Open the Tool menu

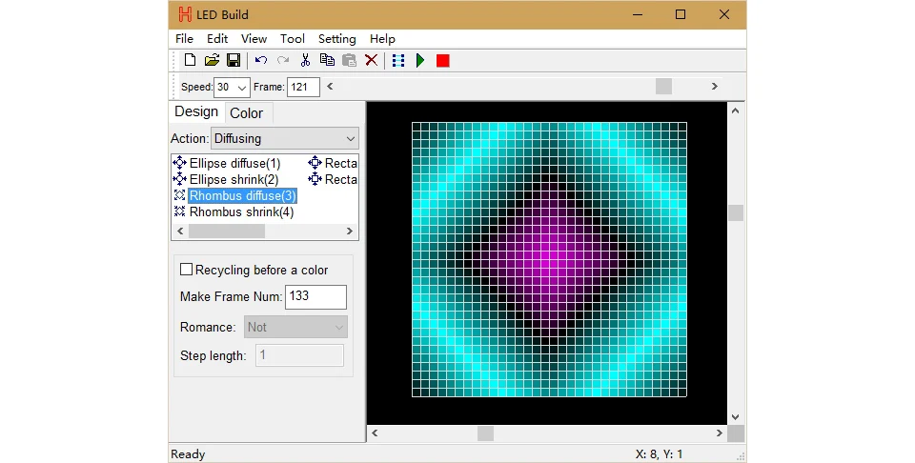point(293,39)
